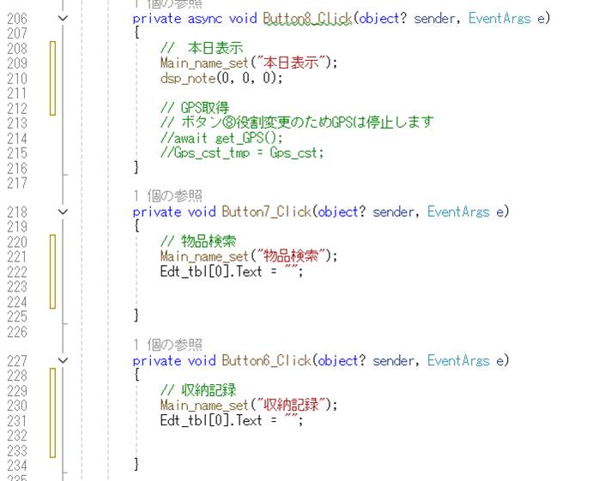Collapse the Button7_Click method block
The width and height of the screenshot is (593, 481).
pyautogui.click(x=62, y=212)
